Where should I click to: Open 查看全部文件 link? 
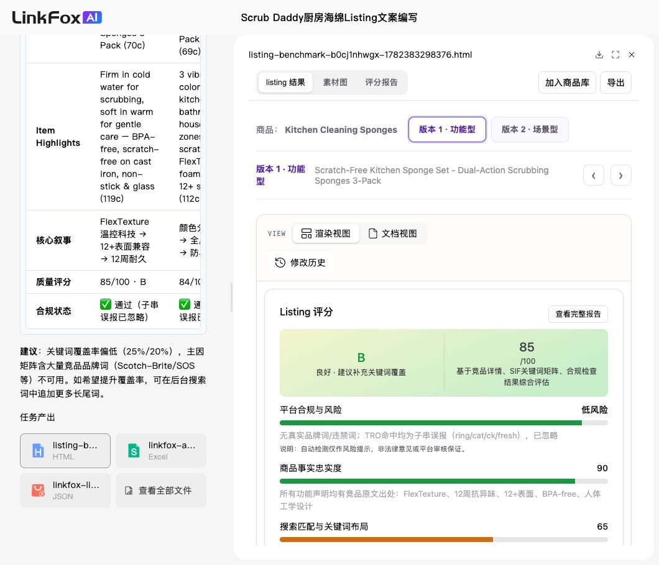point(161,490)
